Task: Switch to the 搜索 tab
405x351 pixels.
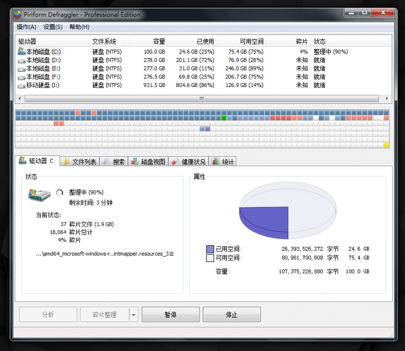Action: 114,161
